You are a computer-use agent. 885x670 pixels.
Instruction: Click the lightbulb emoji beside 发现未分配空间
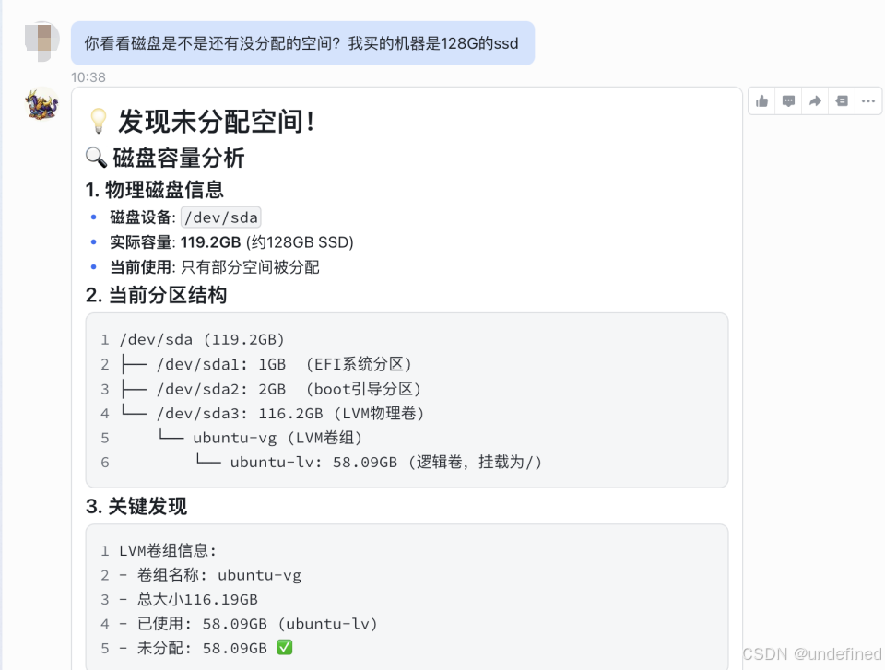coord(99,121)
